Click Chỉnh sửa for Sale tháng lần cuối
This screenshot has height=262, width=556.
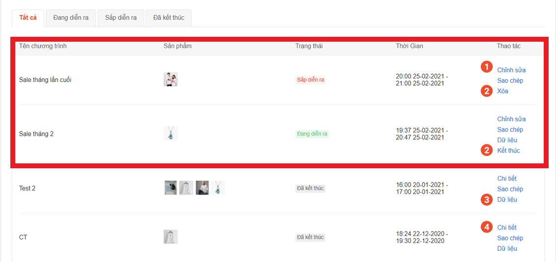(511, 70)
